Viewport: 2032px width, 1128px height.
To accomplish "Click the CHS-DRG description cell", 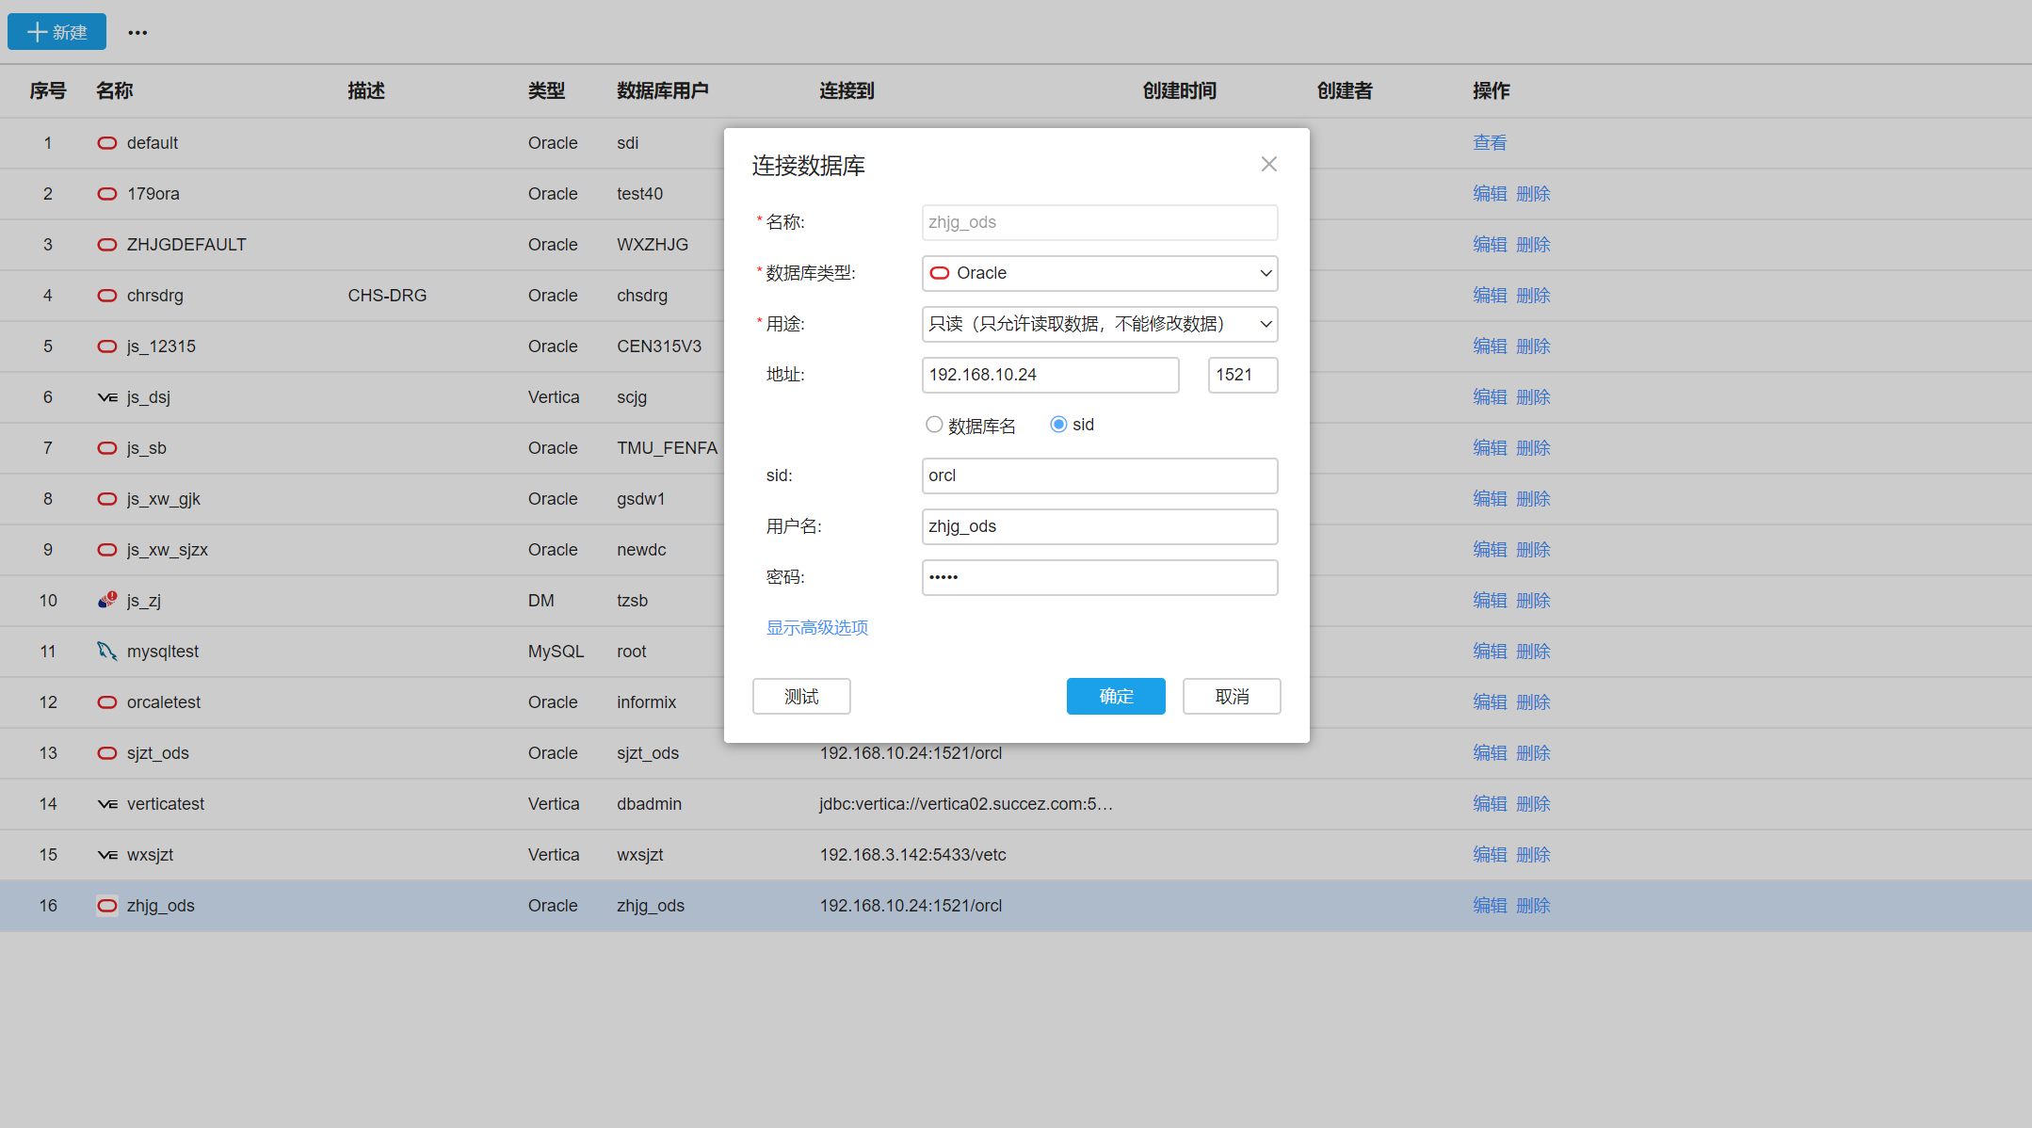I will [387, 296].
